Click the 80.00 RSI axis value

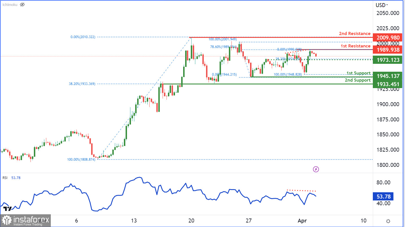coord(384,183)
